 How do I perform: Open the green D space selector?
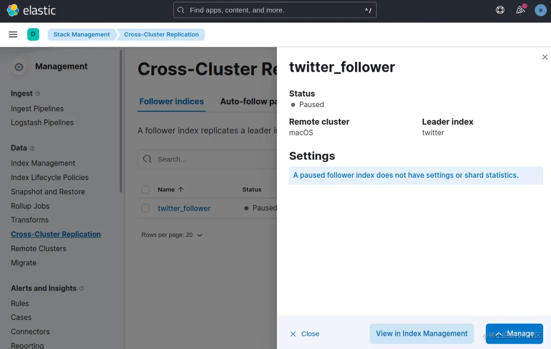pos(33,35)
